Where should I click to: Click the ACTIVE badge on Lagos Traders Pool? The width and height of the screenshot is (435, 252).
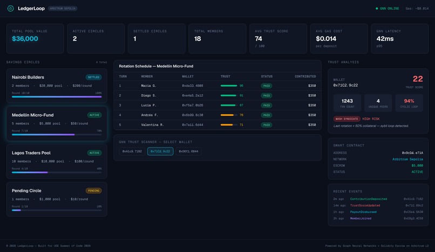94,153
